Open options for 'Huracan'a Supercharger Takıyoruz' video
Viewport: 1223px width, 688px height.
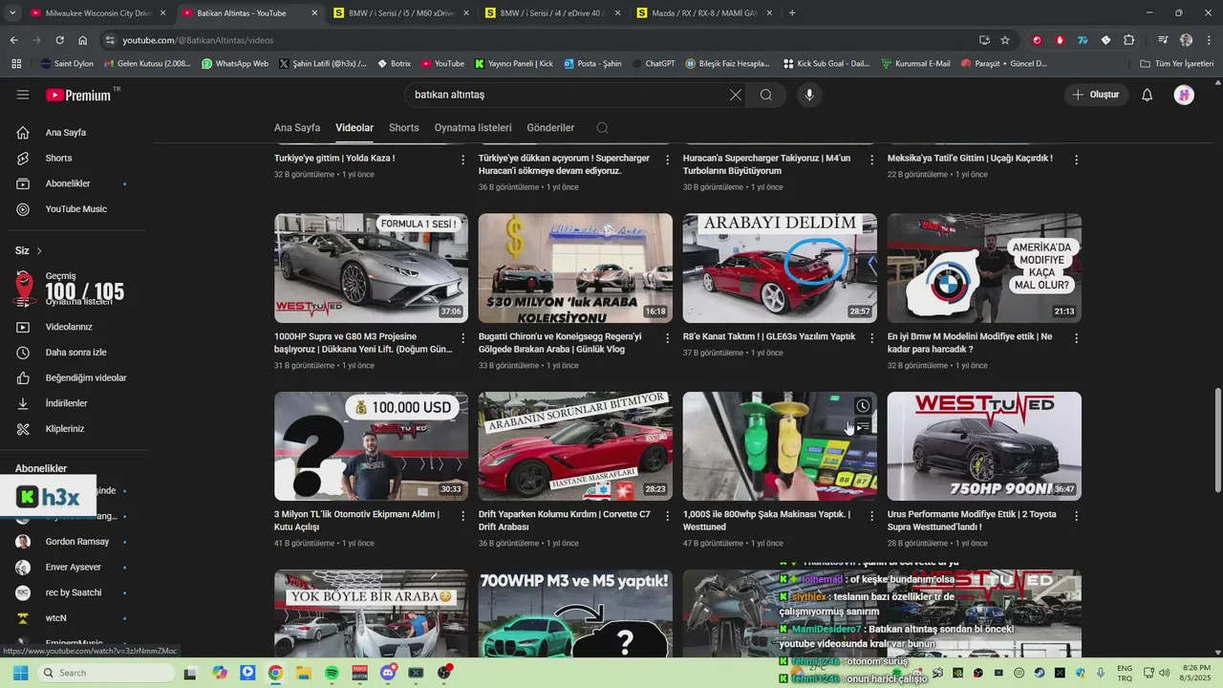tap(871, 160)
